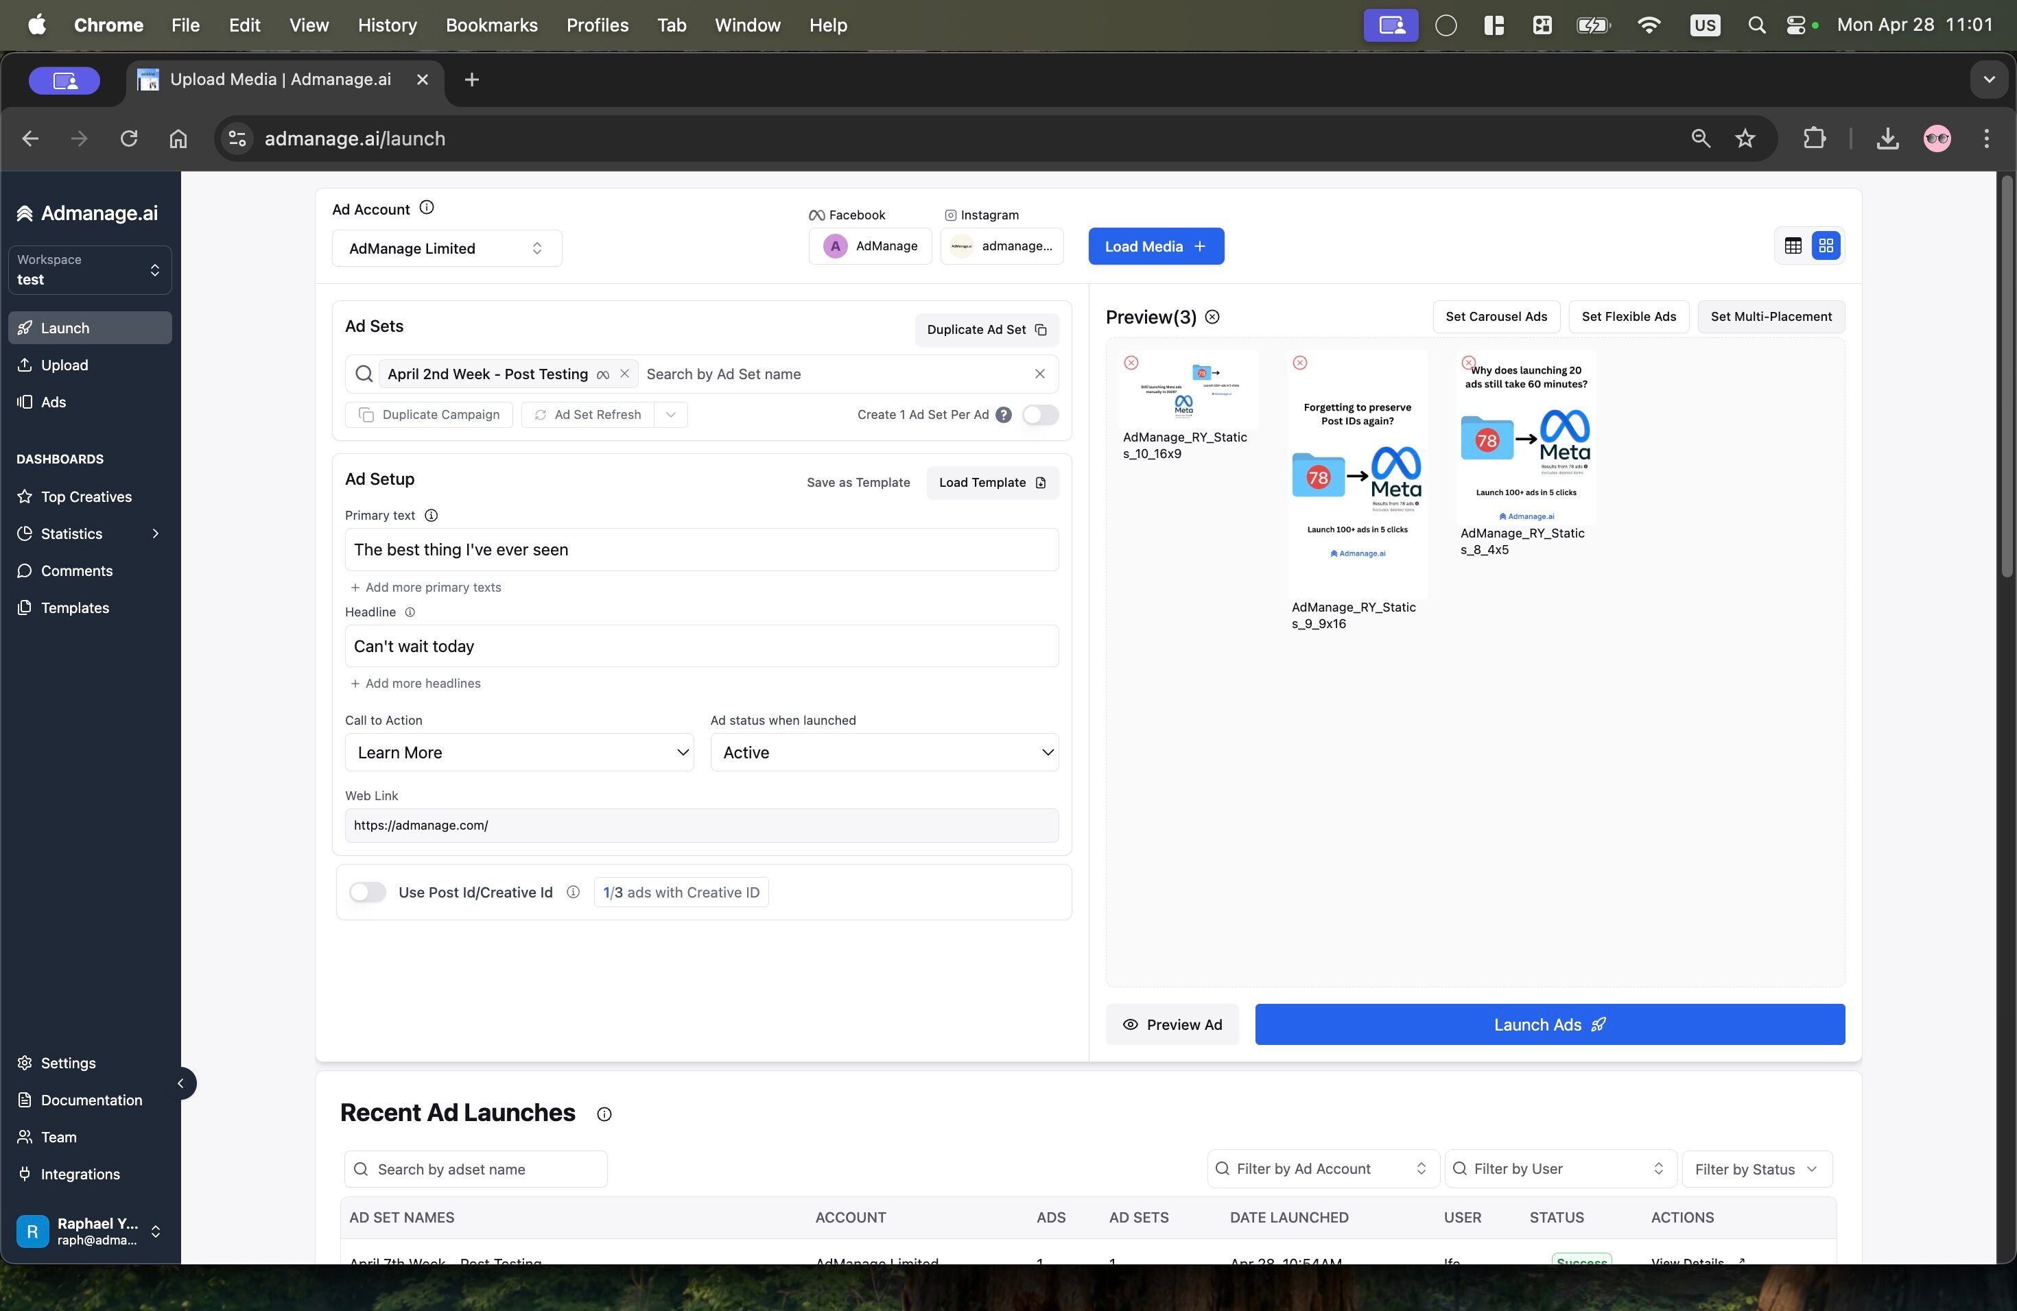Click the Load Media button
Image resolution: width=2017 pixels, height=1311 pixels.
tap(1155, 245)
